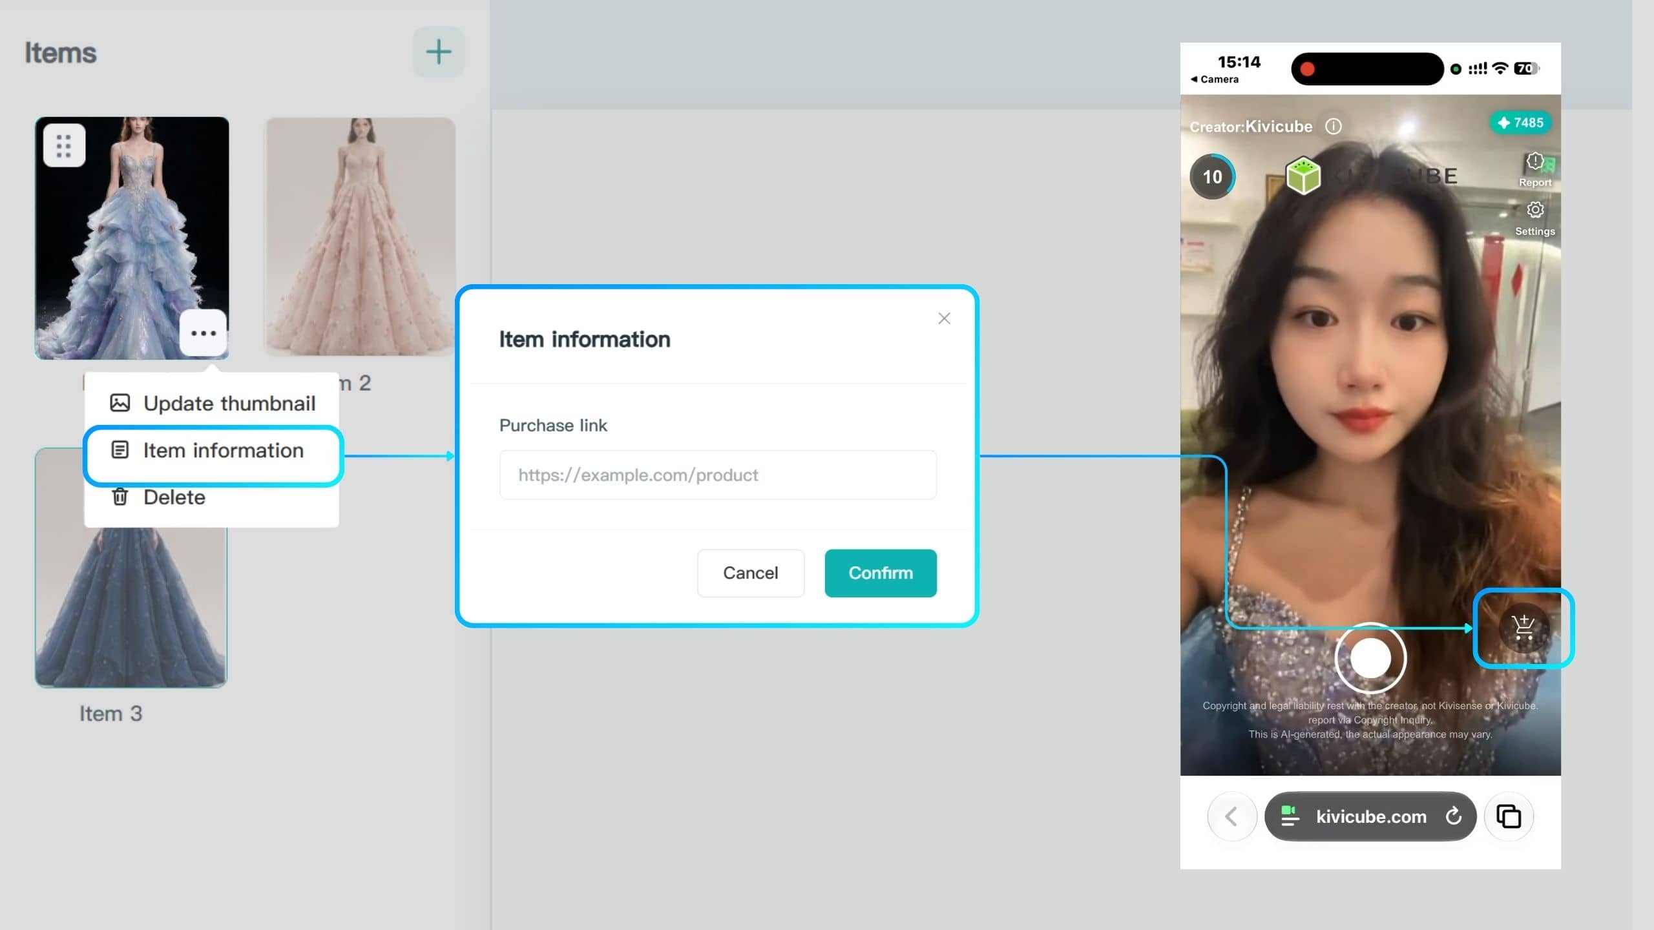Close the Item information dialog
Screen dimensions: 1654x930
tap(944, 318)
